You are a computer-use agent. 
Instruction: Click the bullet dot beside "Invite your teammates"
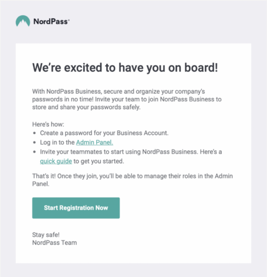(34, 152)
